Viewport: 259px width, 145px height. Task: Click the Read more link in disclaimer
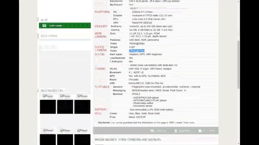(189, 122)
